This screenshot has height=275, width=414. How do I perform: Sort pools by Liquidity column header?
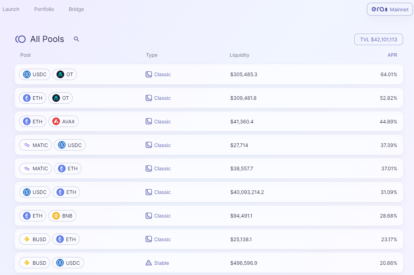tap(239, 55)
